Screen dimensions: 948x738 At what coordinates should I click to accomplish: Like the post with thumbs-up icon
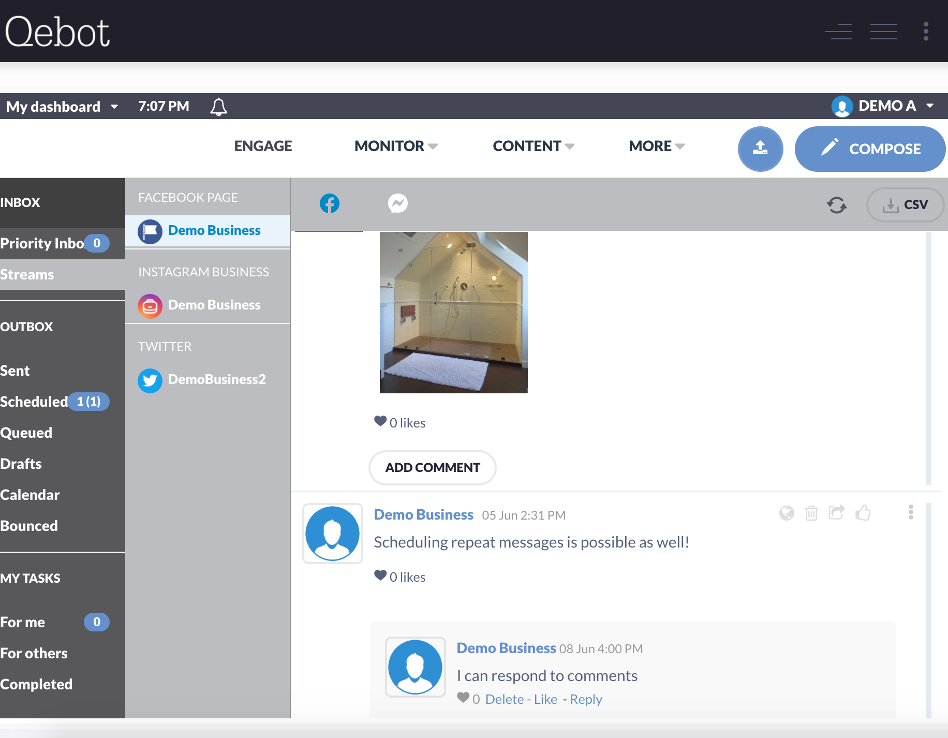[x=863, y=512]
